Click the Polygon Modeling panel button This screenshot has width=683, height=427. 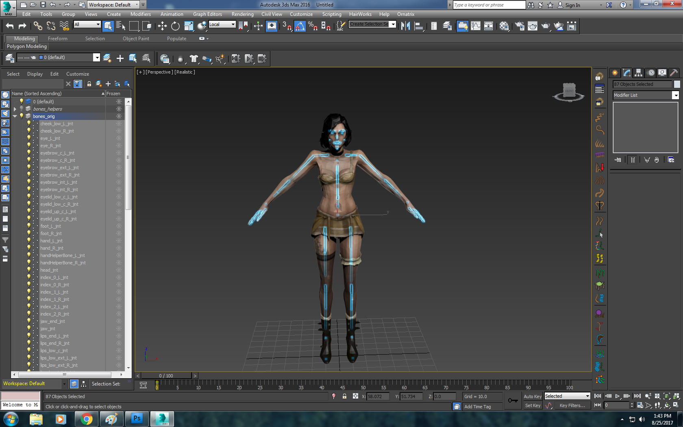27,46
